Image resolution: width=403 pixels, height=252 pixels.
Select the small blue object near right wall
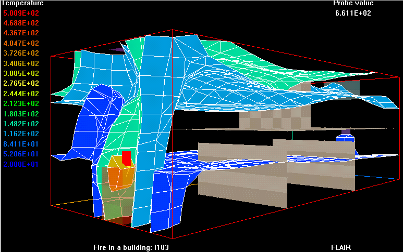pyautogui.click(x=345, y=138)
